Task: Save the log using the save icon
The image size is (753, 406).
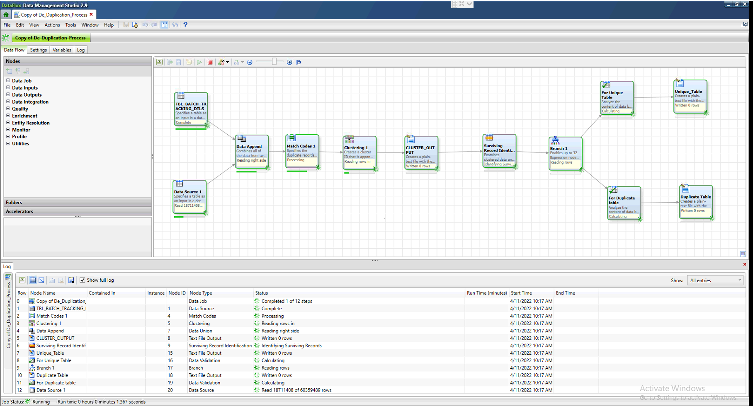Action: 52,280
